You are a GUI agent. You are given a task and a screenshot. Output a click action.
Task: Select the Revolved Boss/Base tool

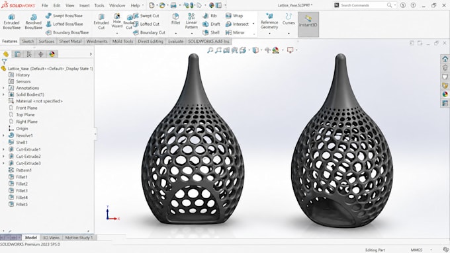[33, 22]
